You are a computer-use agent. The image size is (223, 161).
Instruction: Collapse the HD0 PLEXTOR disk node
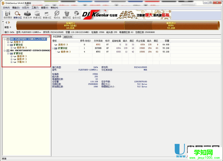click(5, 39)
